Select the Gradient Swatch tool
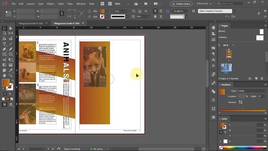268x151 pixels. tap(5, 65)
